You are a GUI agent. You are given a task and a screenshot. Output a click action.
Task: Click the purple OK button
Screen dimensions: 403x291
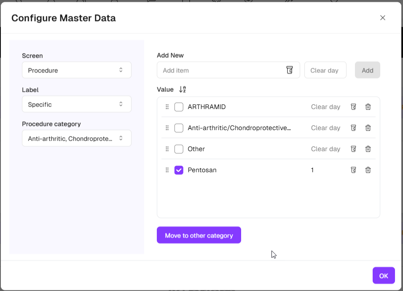[x=383, y=275]
